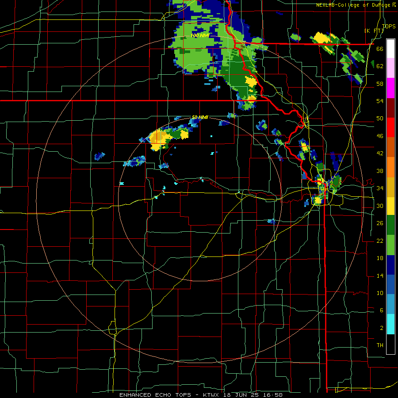Click the 62 legend value

point(380,66)
